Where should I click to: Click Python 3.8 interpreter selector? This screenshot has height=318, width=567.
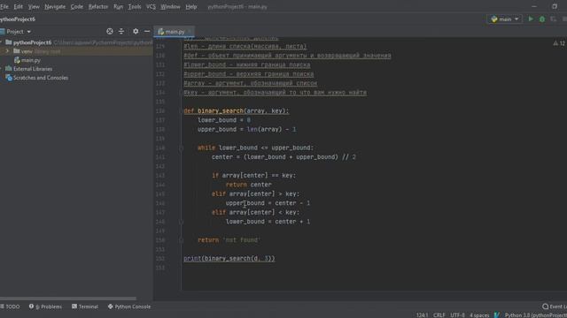point(535,315)
